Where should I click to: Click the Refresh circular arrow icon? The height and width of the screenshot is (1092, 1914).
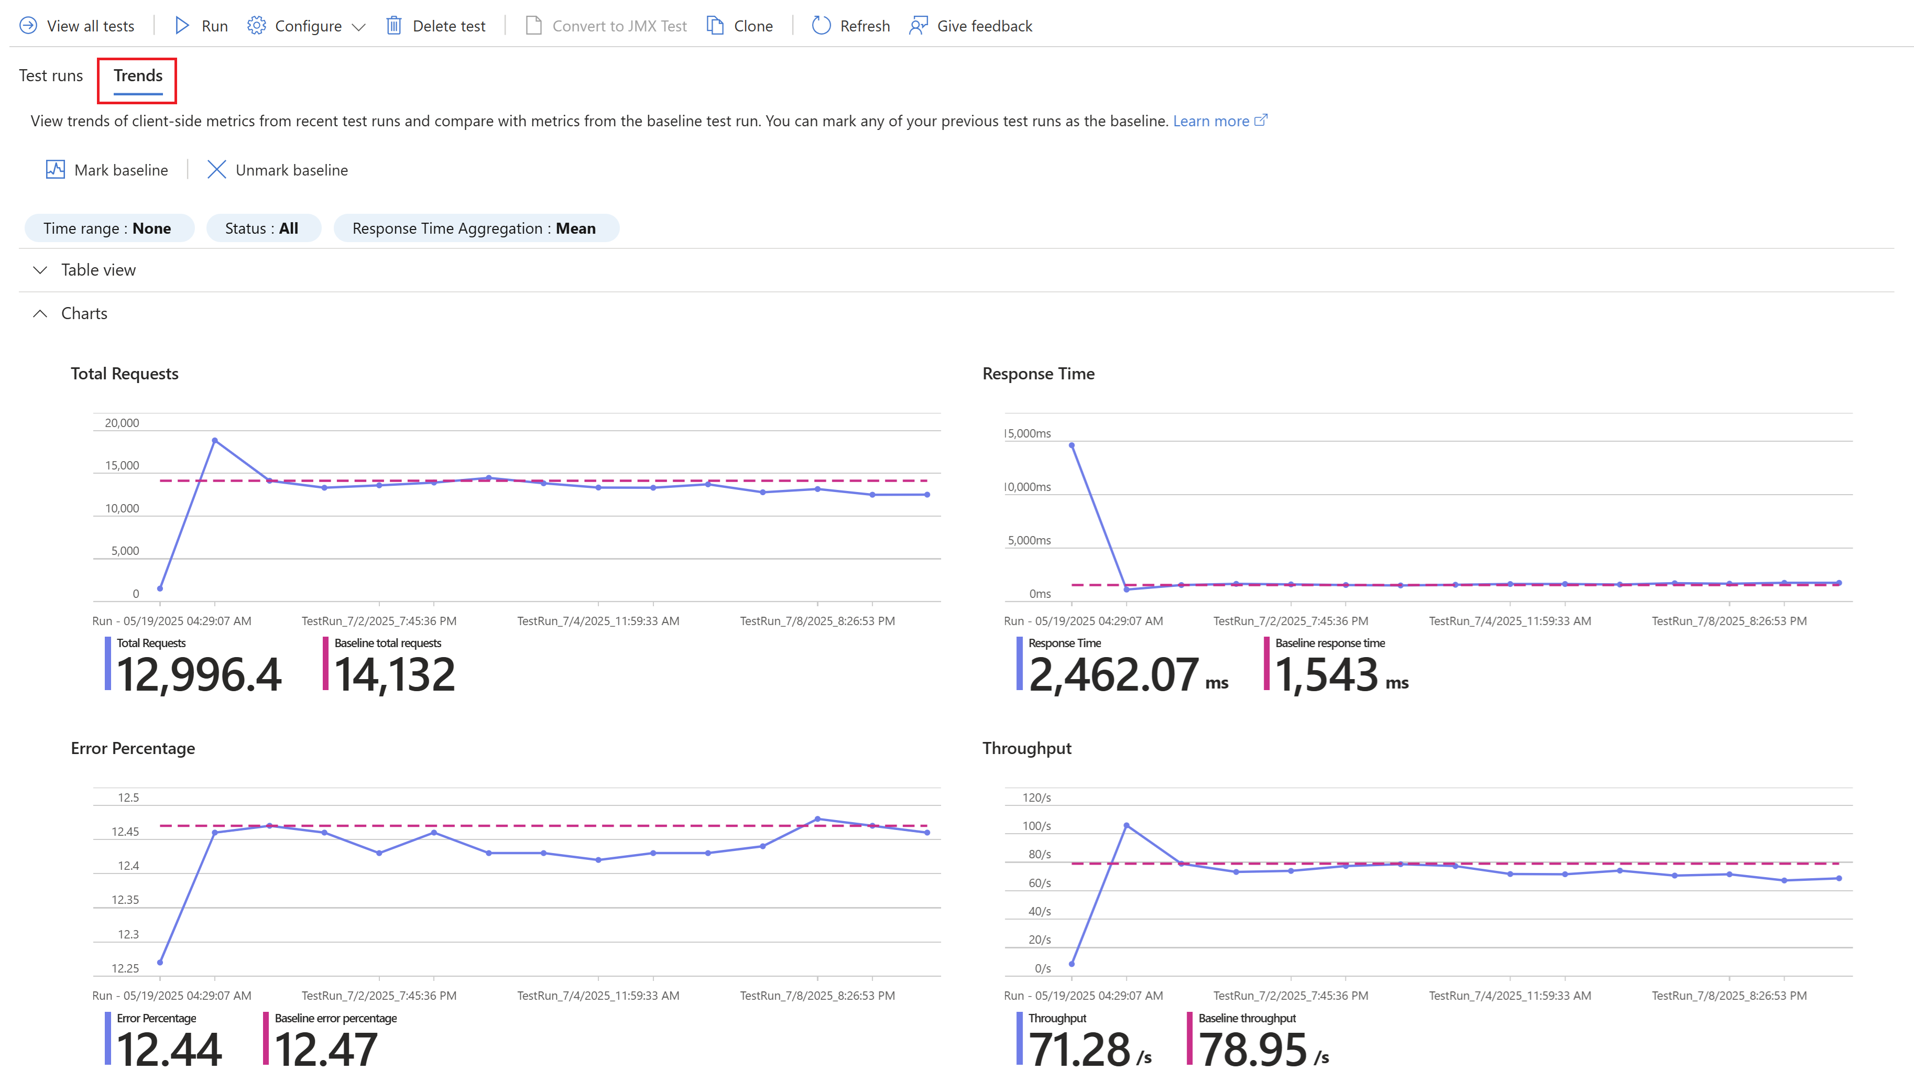[x=821, y=26]
